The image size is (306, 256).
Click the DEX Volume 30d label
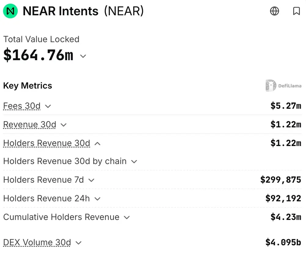point(37,243)
